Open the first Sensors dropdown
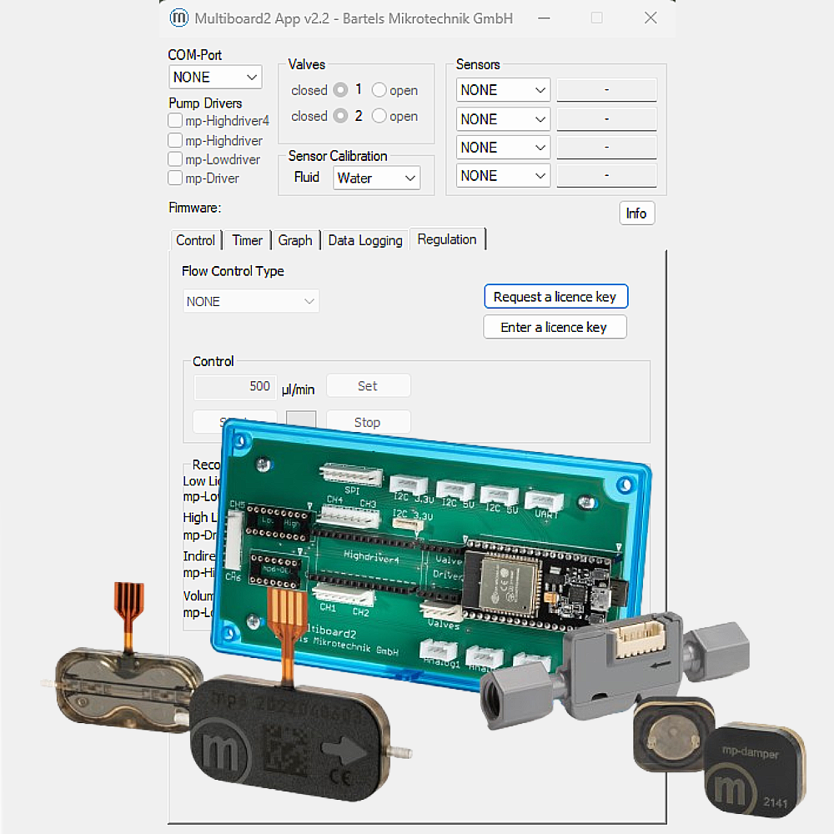 pyautogui.click(x=503, y=90)
